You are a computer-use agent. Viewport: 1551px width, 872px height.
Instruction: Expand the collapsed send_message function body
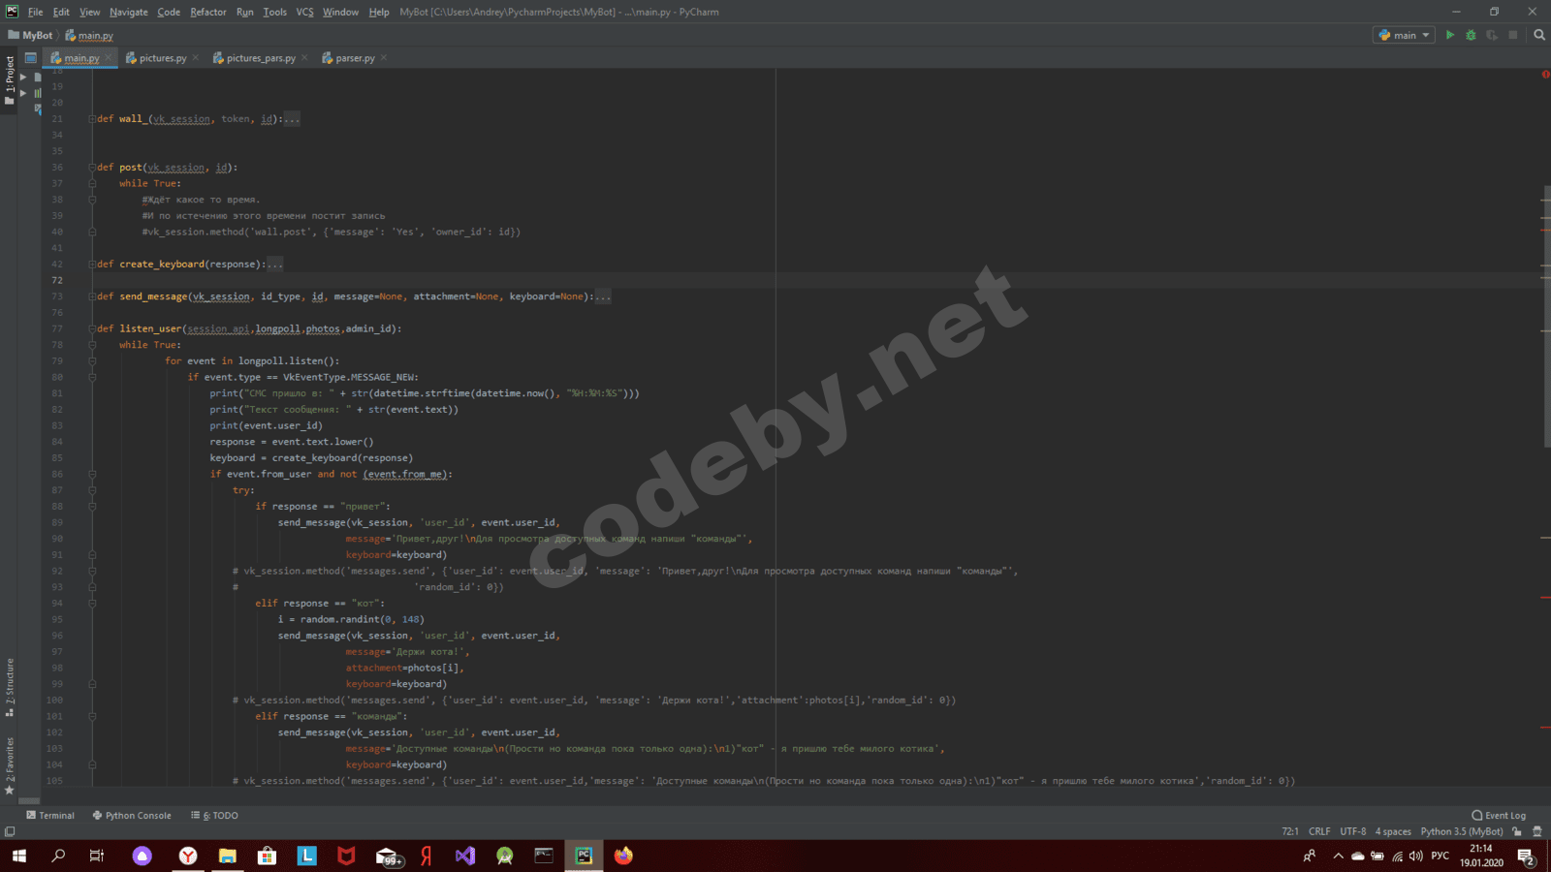pyautogui.click(x=603, y=296)
